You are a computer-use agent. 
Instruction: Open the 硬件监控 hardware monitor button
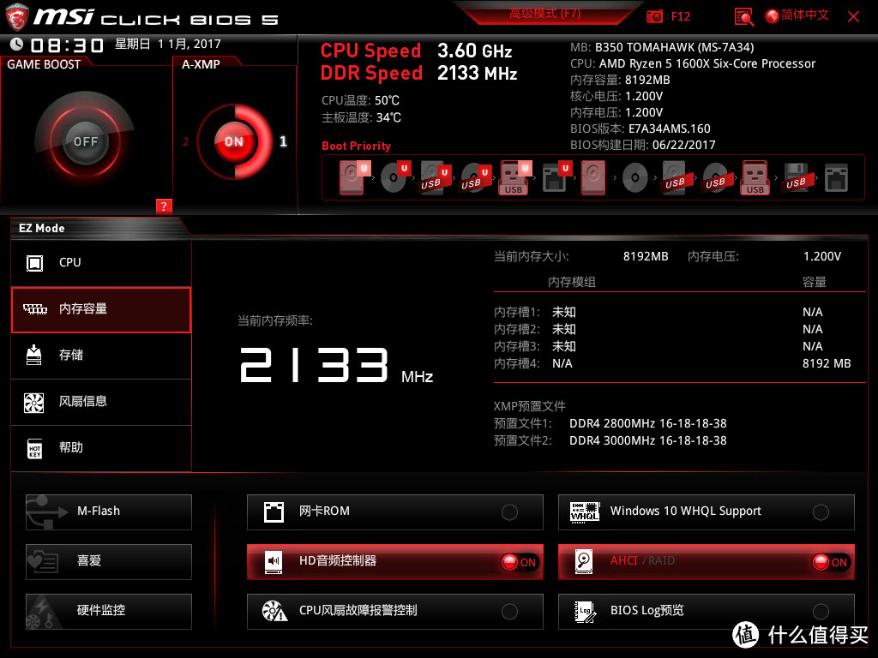click(x=109, y=612)
